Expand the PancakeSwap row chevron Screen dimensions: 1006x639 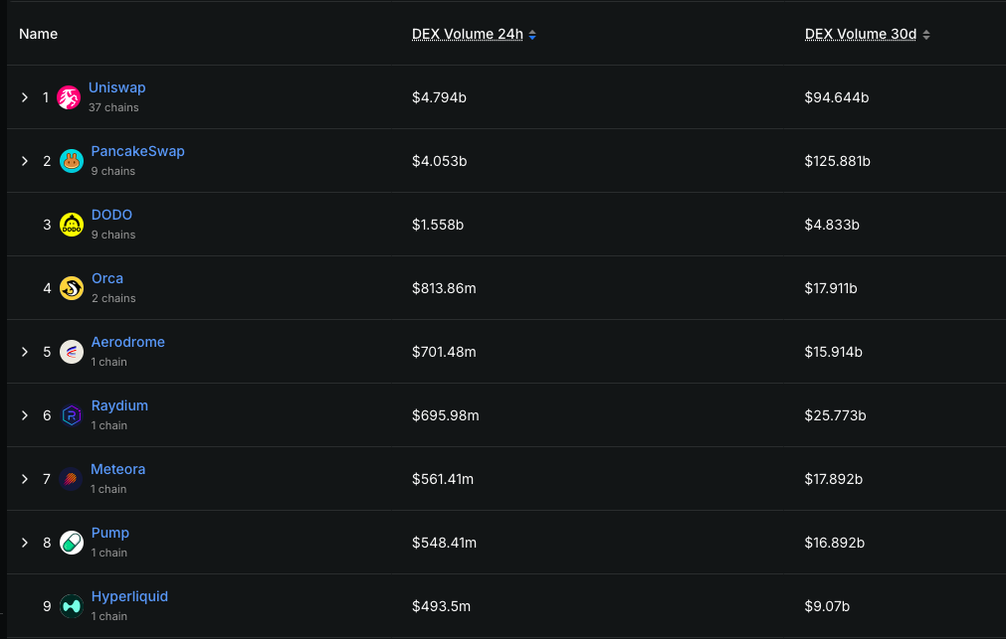click(25, 161)
